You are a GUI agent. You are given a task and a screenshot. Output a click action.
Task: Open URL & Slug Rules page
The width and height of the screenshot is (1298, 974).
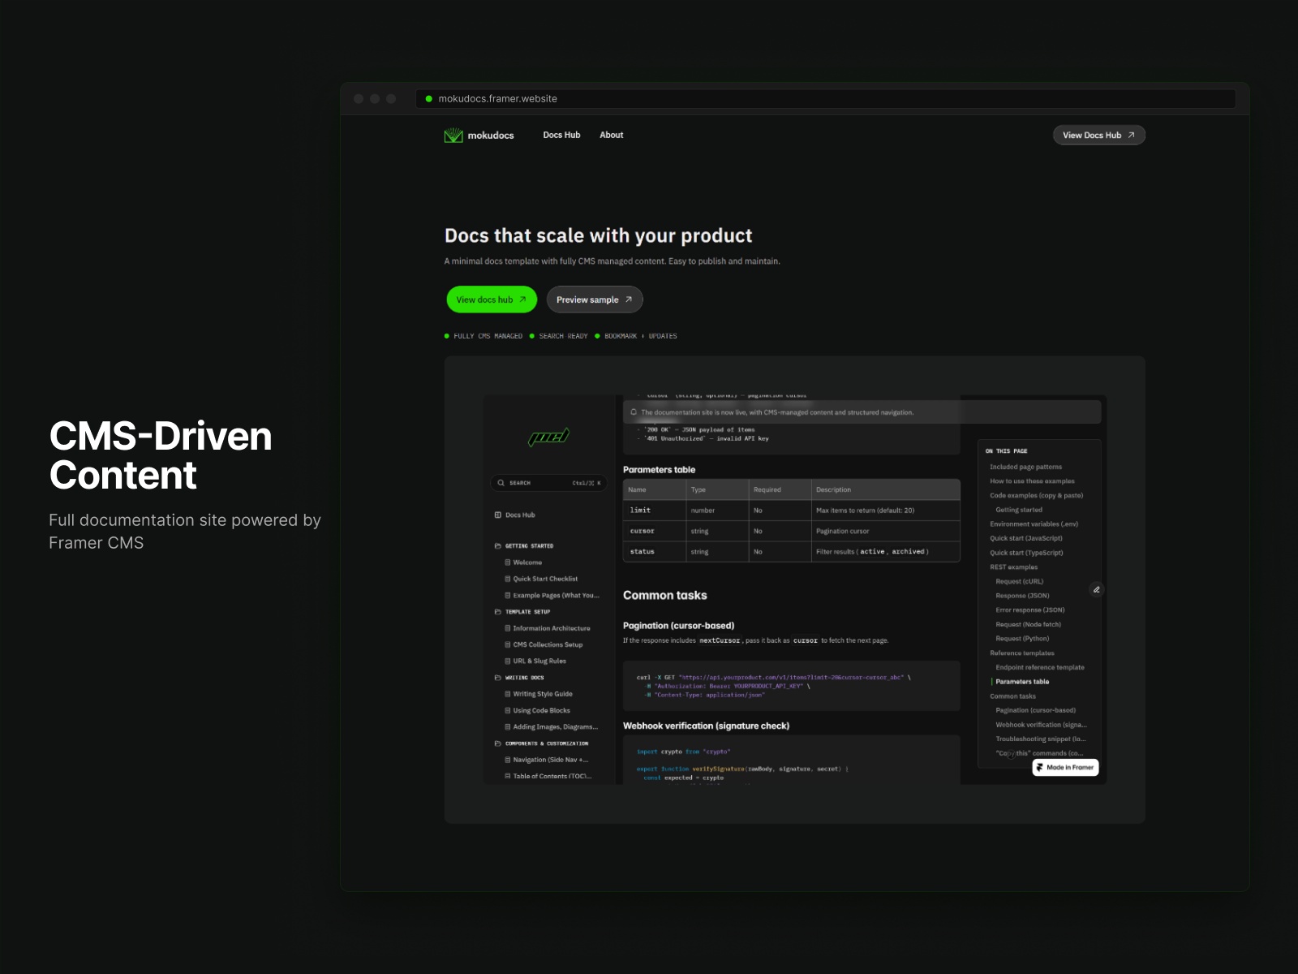tap(539, 661)
